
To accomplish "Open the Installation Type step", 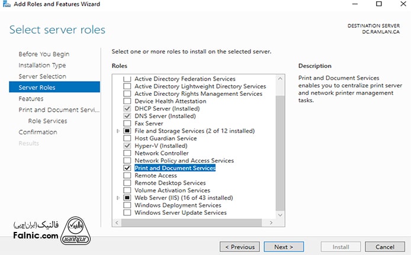I will (x=42, y=65).
